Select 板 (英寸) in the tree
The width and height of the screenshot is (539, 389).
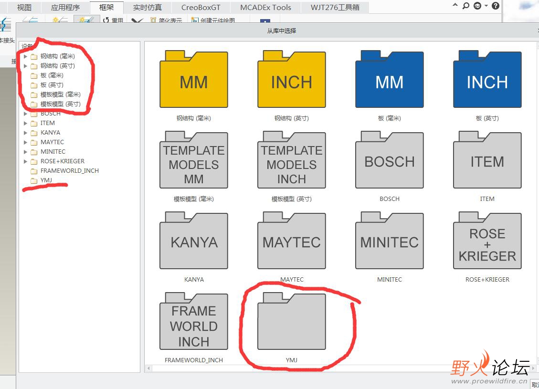tap(52, 85)
